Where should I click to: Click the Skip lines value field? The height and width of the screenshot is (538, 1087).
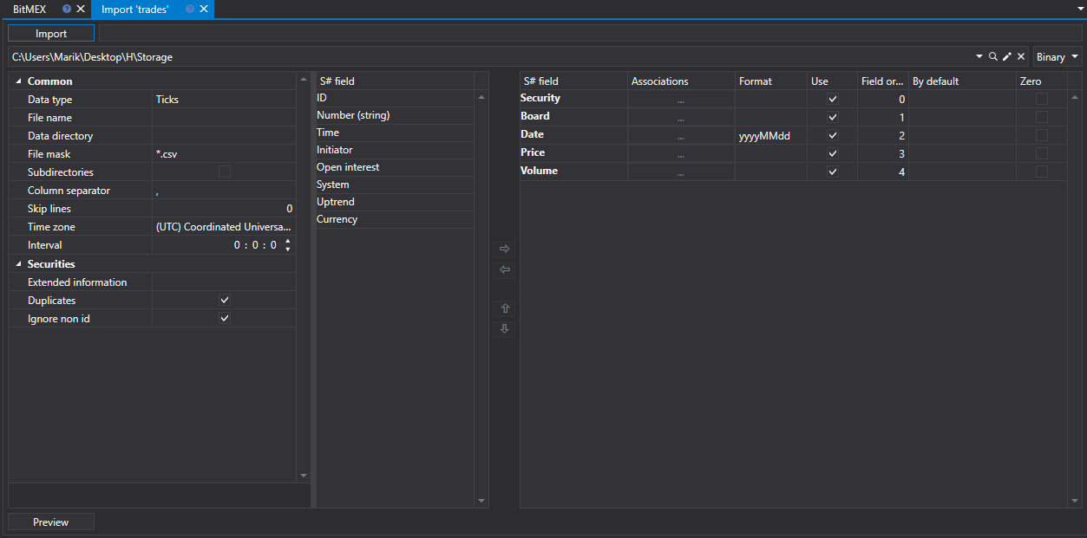[224, 209]
